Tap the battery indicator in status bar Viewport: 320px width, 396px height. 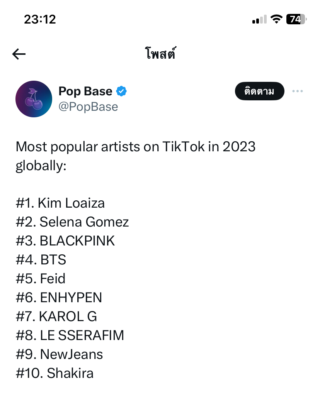296,19
